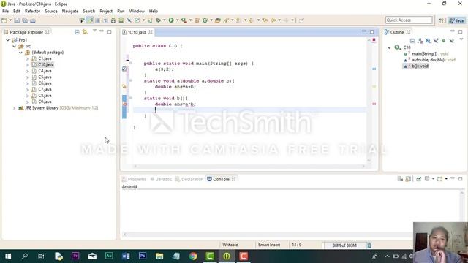Click the Pin Console icon
The height and width of the screenshot is (263, 468).
418,178
